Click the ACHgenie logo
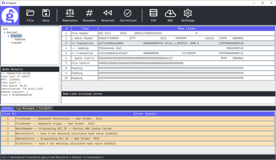 (11, 15)
